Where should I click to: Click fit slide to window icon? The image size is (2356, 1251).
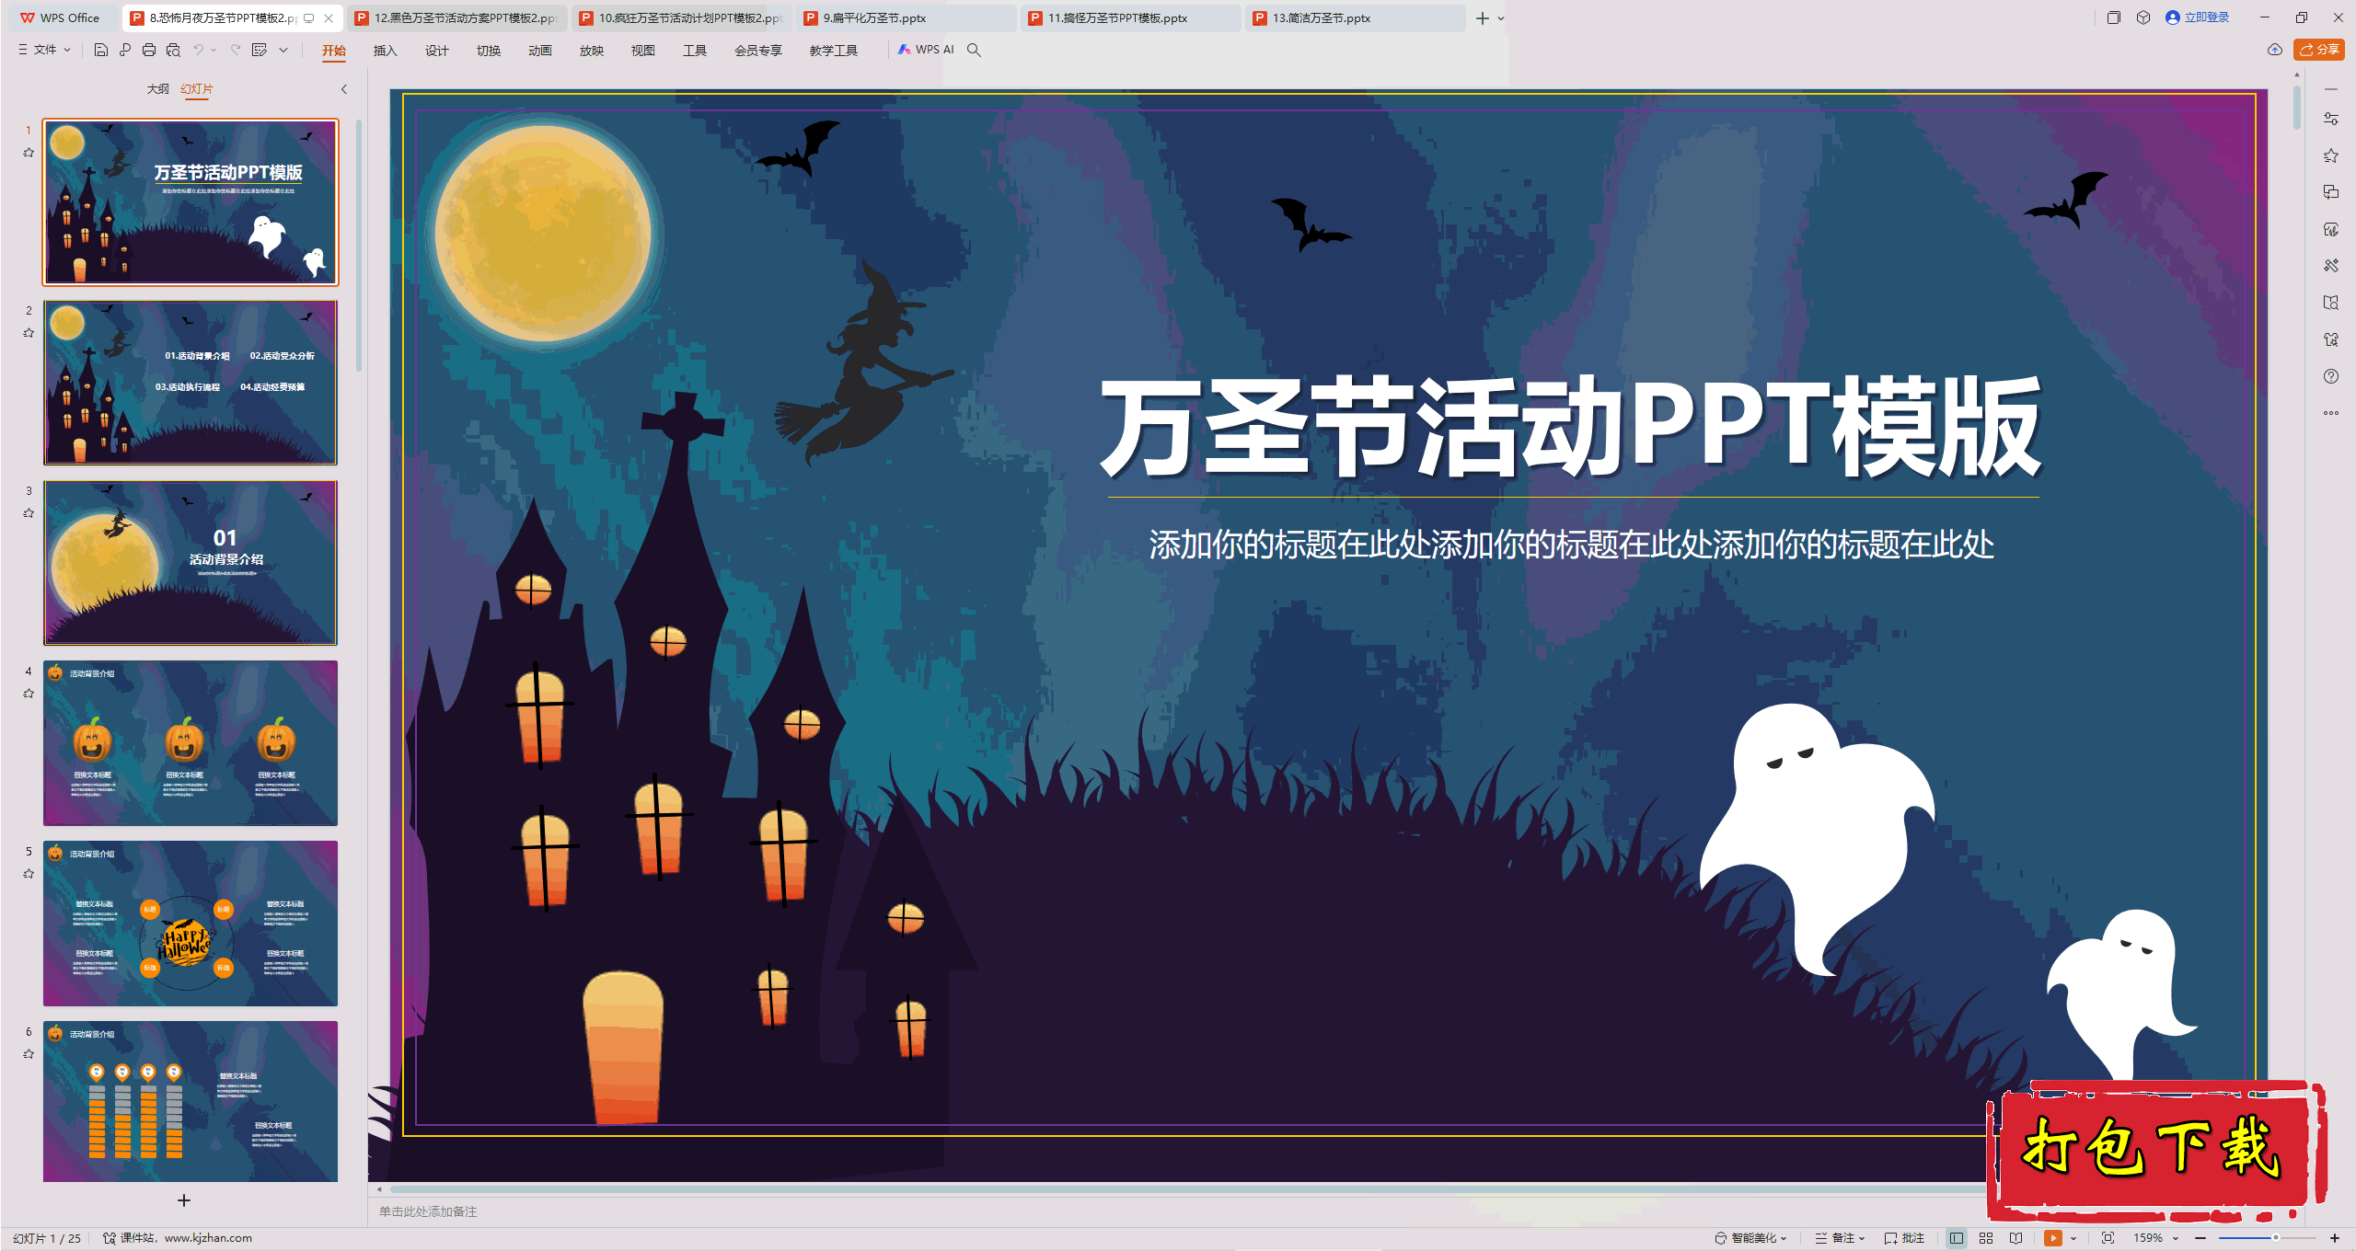pyautogui.click(x=2108, y=1238)
